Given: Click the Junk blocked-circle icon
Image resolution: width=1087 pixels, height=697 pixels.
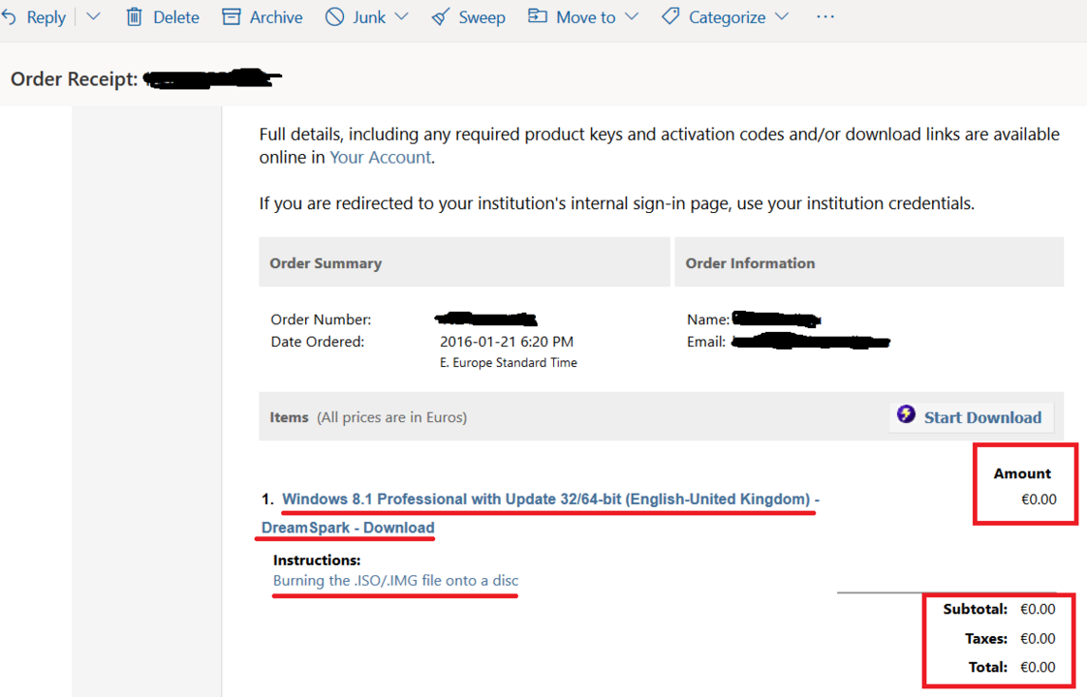Looking at the screenshot, I should (x=334, y=17).
